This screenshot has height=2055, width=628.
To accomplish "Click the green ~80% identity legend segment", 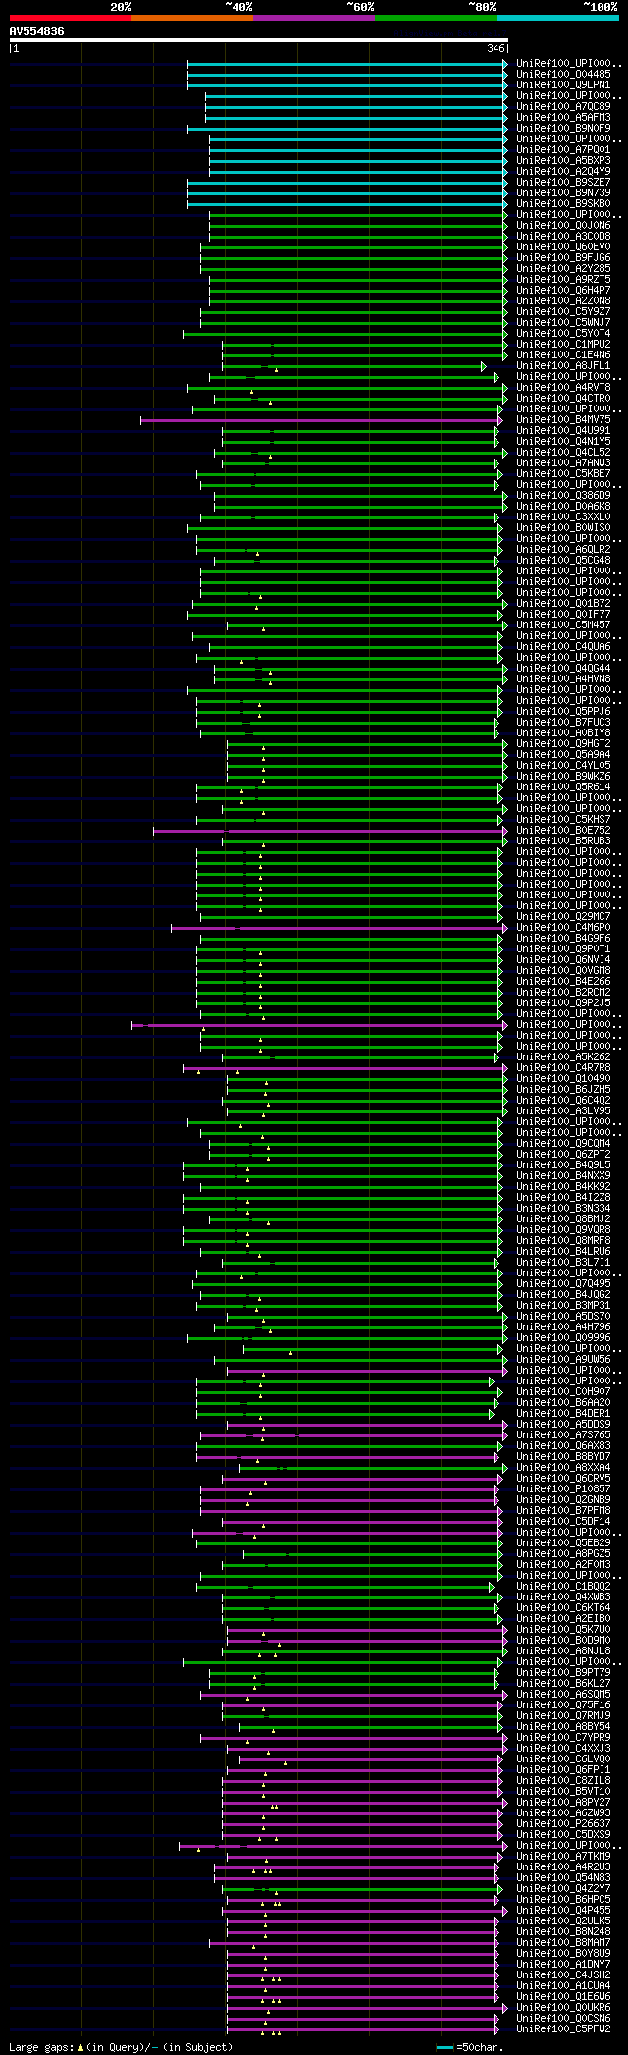I will (x=435, y=18).
